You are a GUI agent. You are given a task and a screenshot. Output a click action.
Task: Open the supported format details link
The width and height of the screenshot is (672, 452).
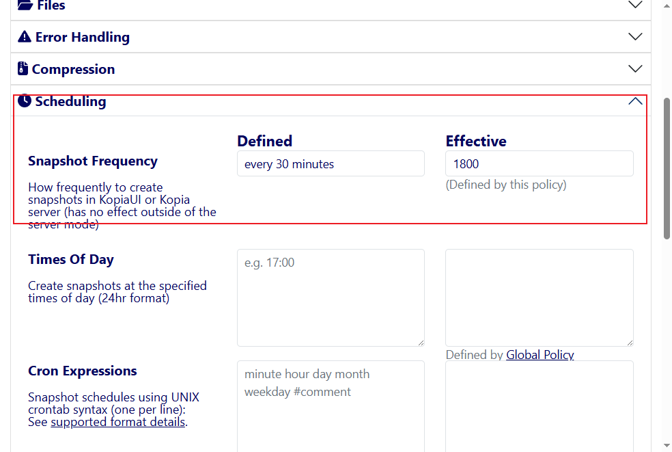[117, 422]
